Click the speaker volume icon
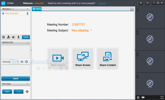Viewport: 165px width, 100px height. (13, 37)
